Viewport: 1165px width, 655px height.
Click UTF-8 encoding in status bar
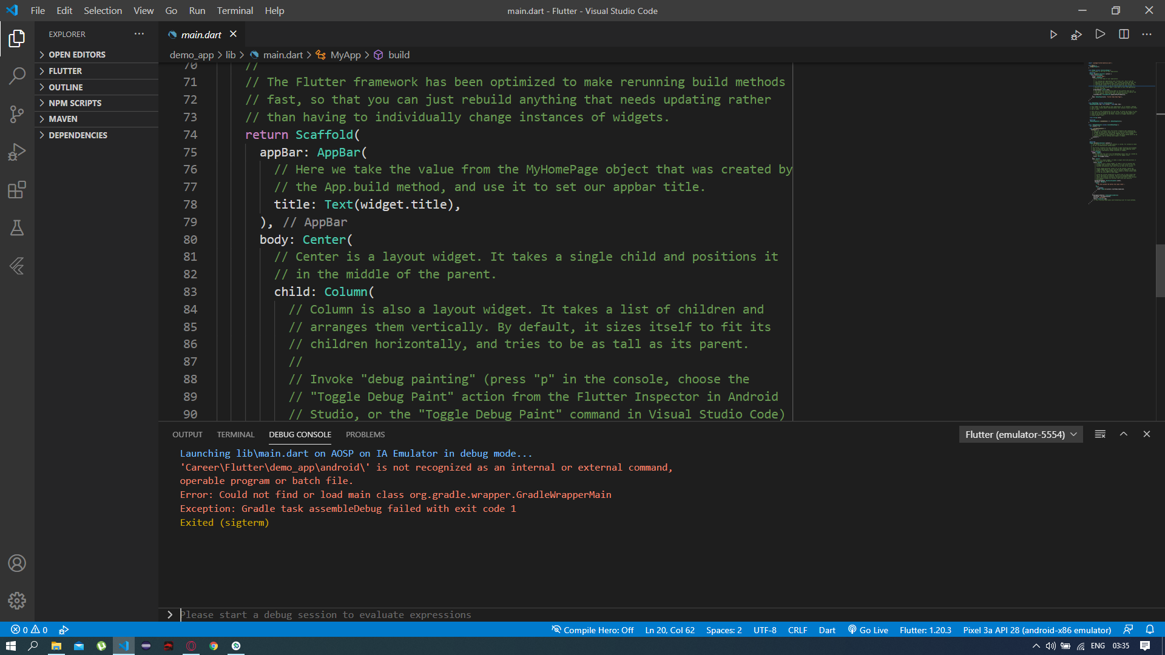click(765, 630)
